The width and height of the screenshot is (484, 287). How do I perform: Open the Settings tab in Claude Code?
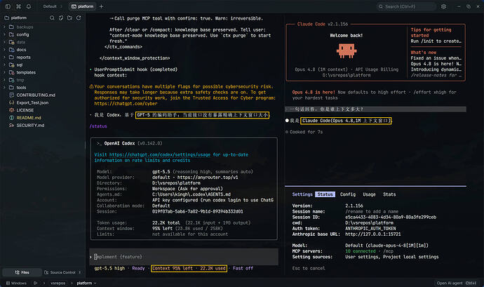302,194
